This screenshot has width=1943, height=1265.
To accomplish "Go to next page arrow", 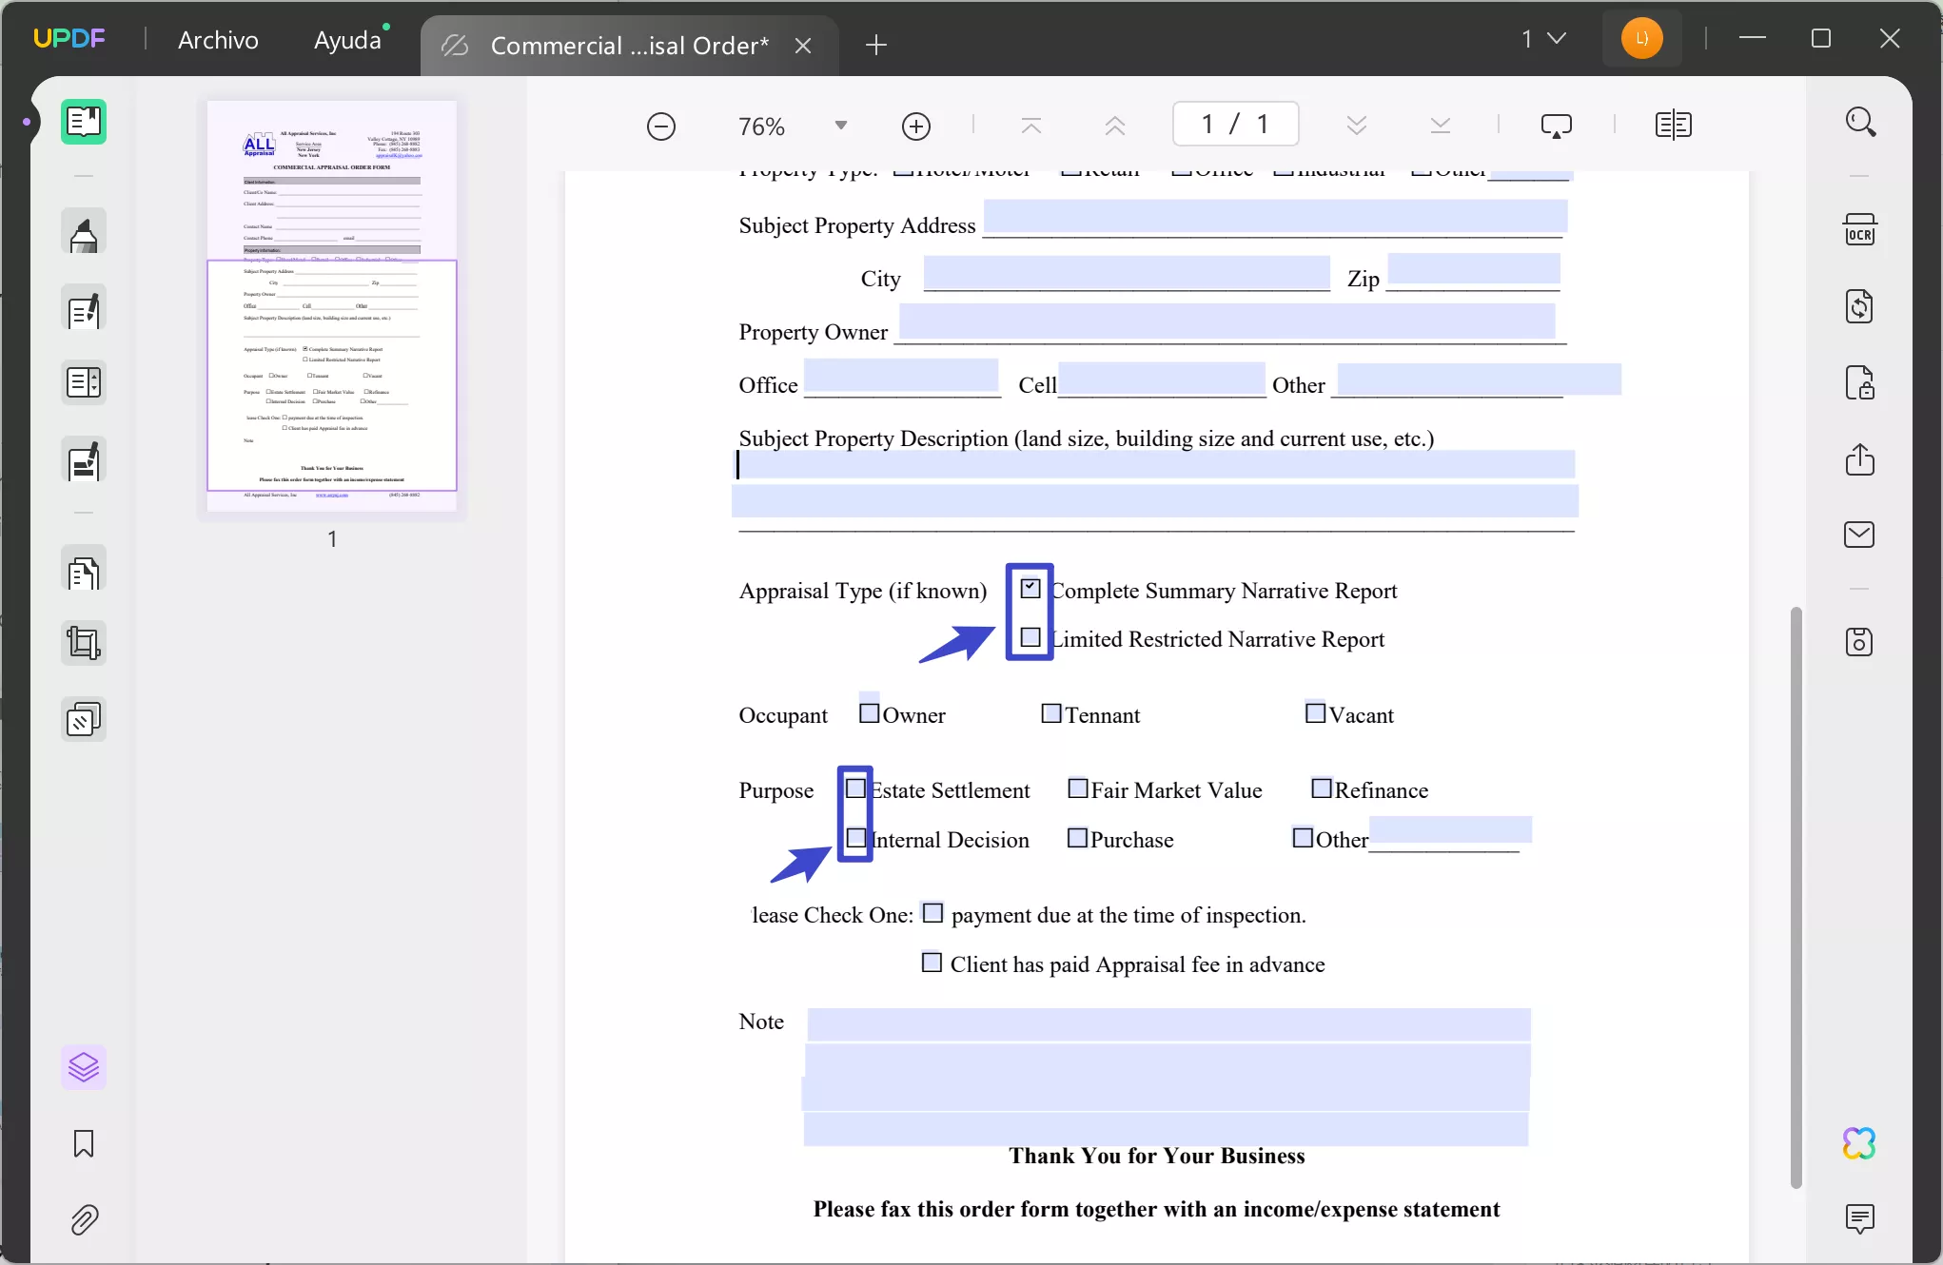I will [x=1357, y=126].
